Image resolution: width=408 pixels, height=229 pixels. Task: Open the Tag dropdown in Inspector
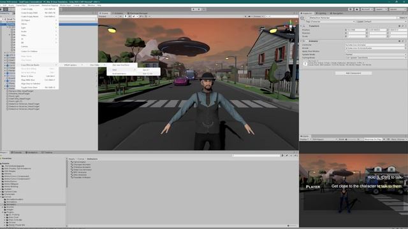(x=333, y=22)
